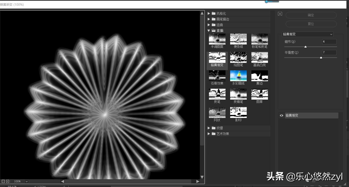Hide the 铬黄渐变 effect layer eye
The image size is (349, 187).
(x=282, y=116)
